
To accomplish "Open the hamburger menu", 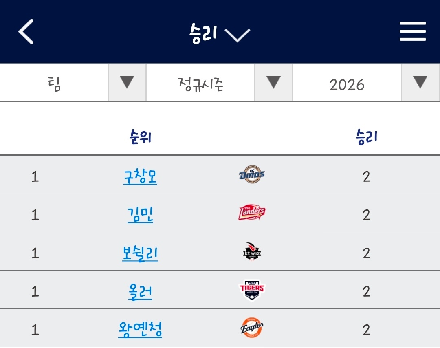I will [x=413, y=31].
